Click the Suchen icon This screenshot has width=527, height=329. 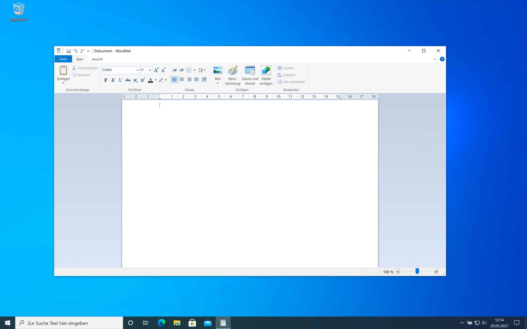pos(280,68)
